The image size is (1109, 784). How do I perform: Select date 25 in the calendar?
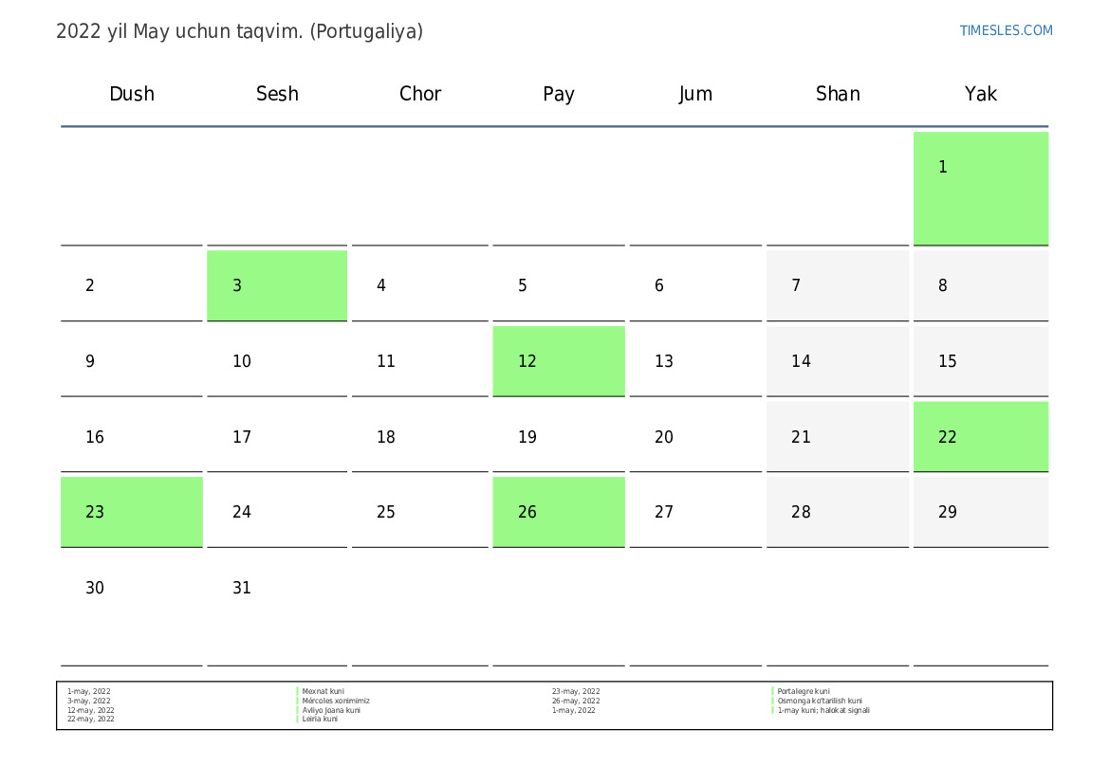coord(419,512)
